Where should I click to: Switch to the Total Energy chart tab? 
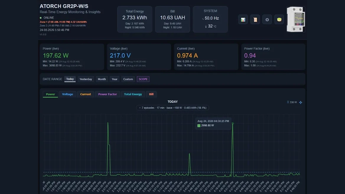coord(133,94)
